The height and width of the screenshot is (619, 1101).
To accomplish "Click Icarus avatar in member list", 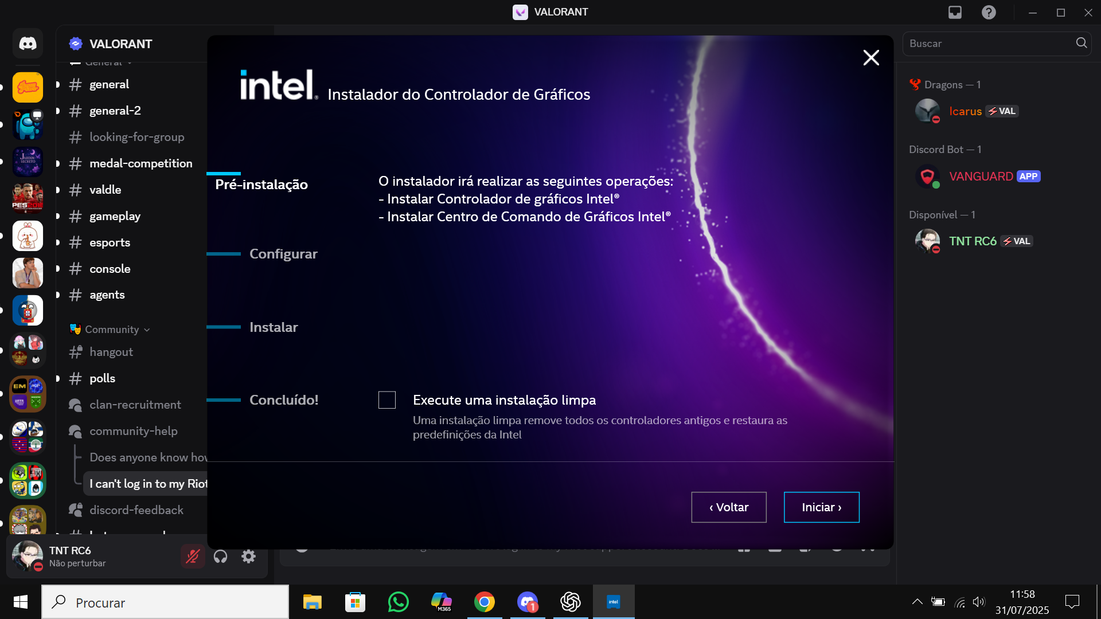I will (927, 111).
